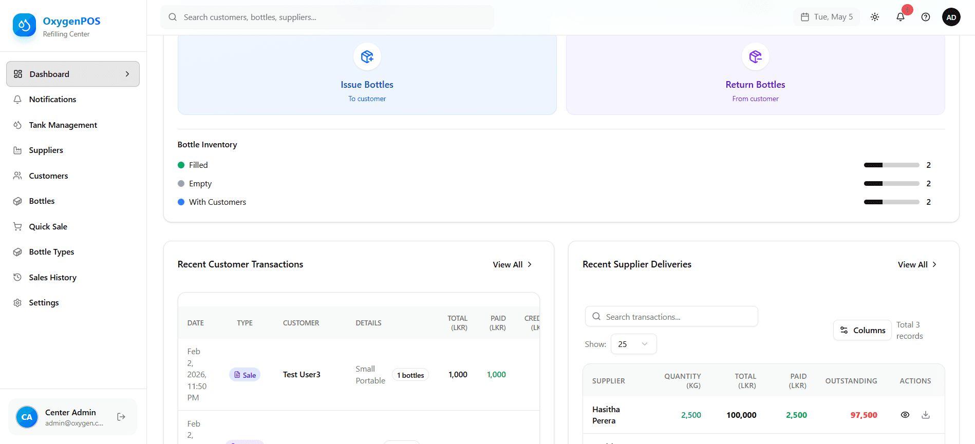Click the Return Bottles box-minus icon

pyautogui.click(x=756, y=56)
